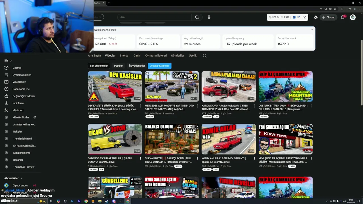363x204 pixels.
Task: Click the vidIQ logo in the stats bar
Action: [294, 17]
